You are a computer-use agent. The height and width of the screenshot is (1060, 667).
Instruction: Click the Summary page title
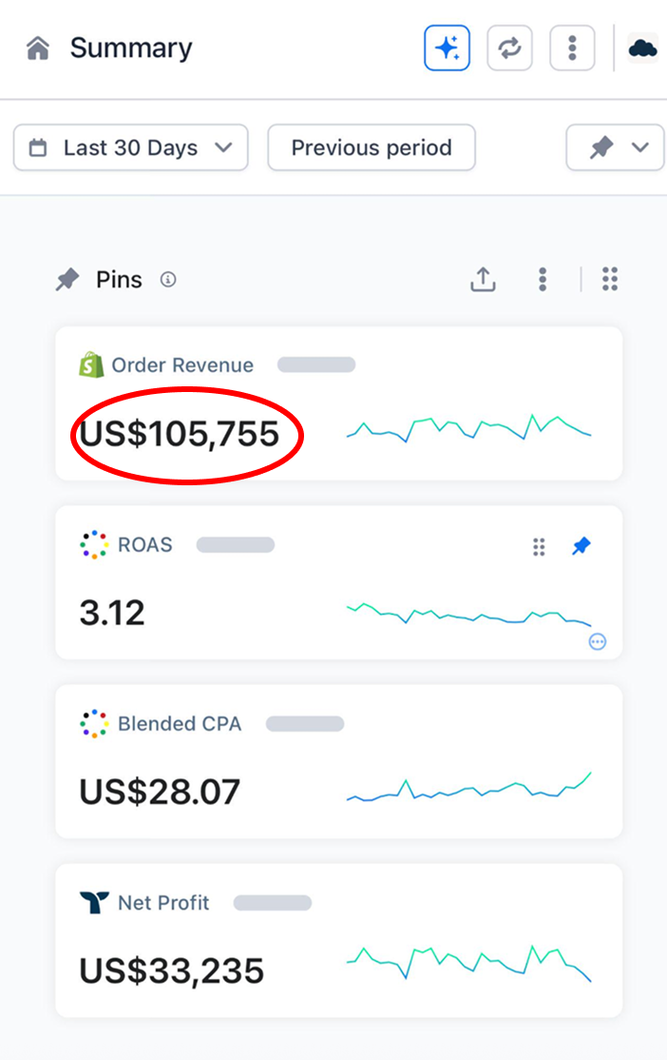click(131, 49)
